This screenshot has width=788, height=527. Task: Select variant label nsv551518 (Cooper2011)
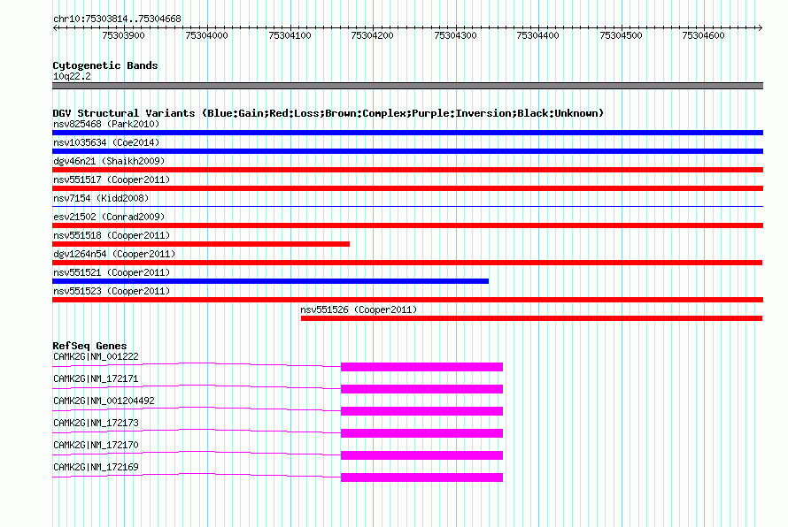pyautogui.click(x=112, y=235)
